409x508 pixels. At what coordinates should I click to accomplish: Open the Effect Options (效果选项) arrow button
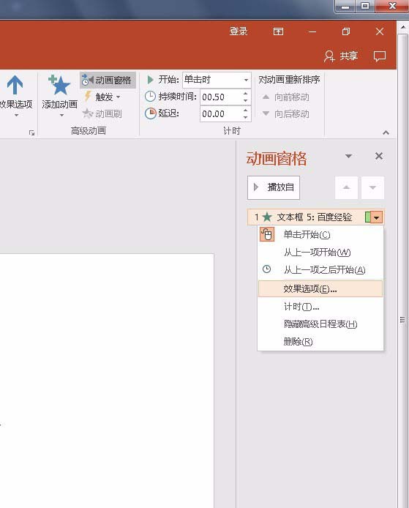(15, 96)
